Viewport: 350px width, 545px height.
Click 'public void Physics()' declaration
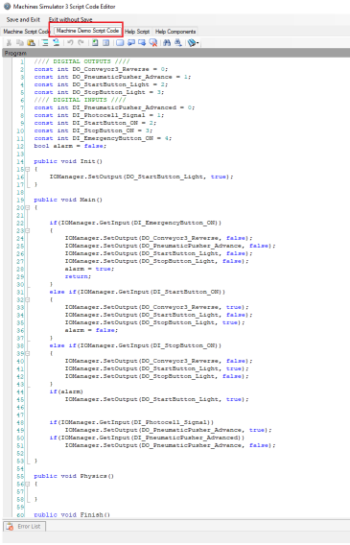pos(74,476)
